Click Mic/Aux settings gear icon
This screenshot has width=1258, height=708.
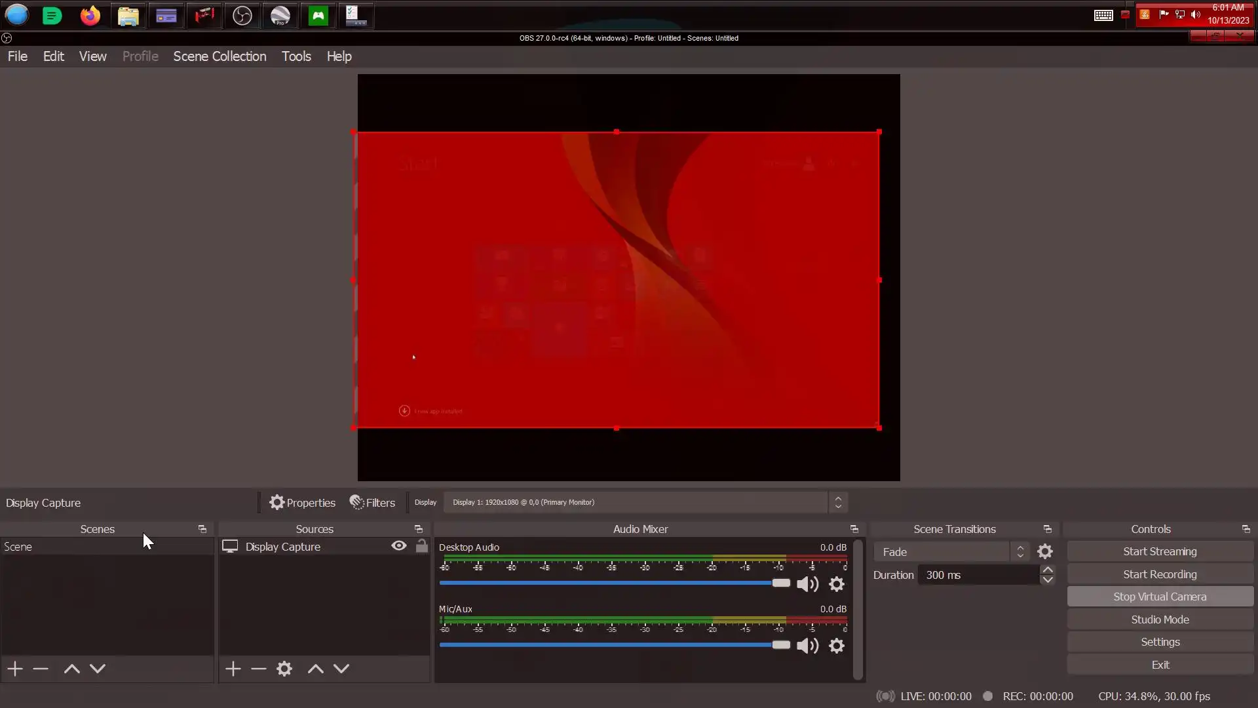point(837,646)
